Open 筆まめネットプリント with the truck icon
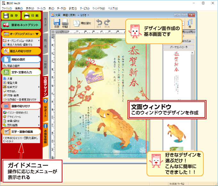Viewport: 218px width, 186px height. [x=21, y=25]
